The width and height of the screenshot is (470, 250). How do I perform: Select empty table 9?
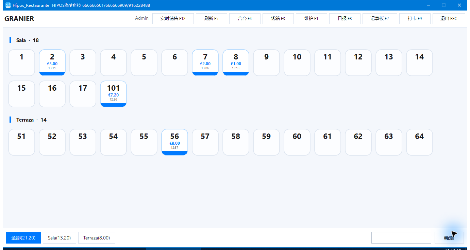point(267,62)
